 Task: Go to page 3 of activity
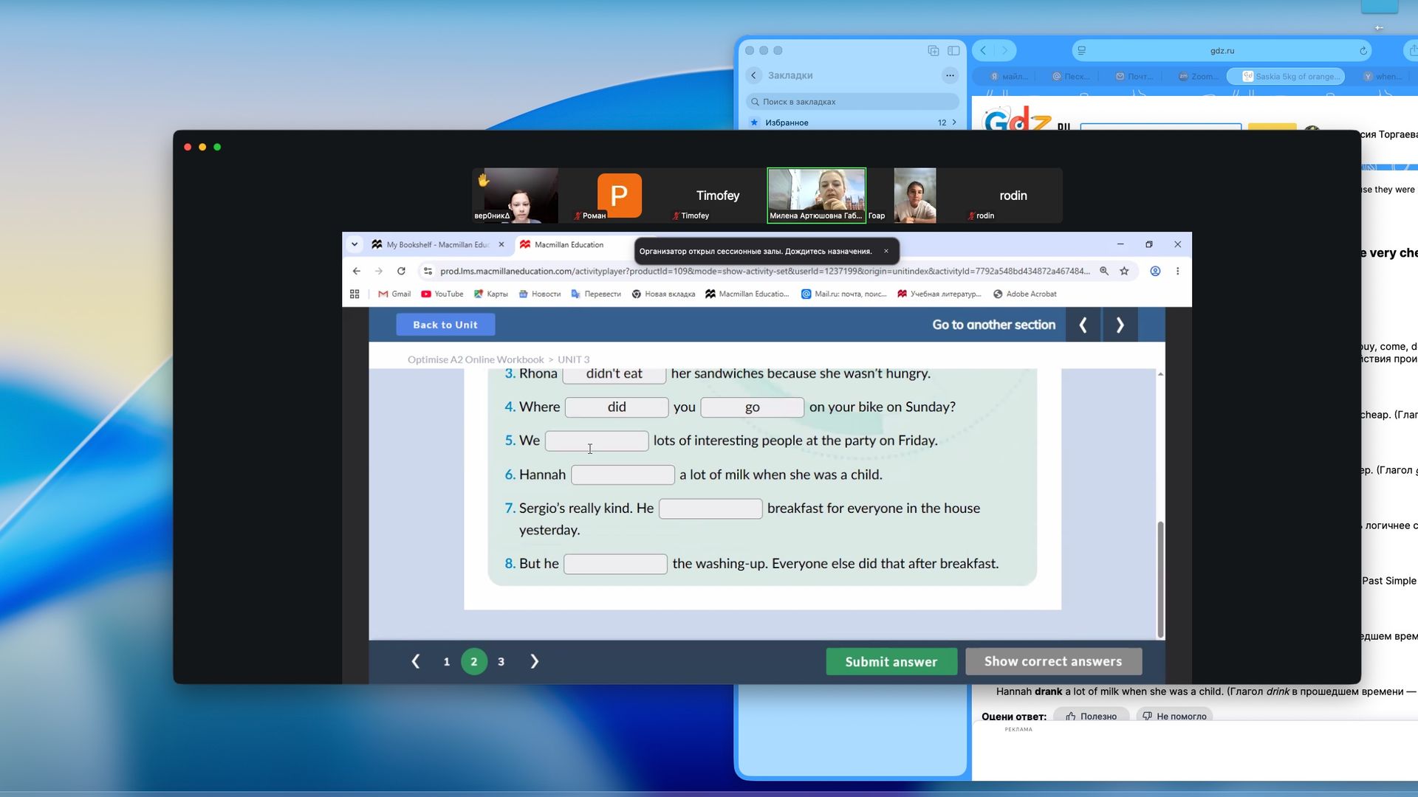[x=501, y=661]
